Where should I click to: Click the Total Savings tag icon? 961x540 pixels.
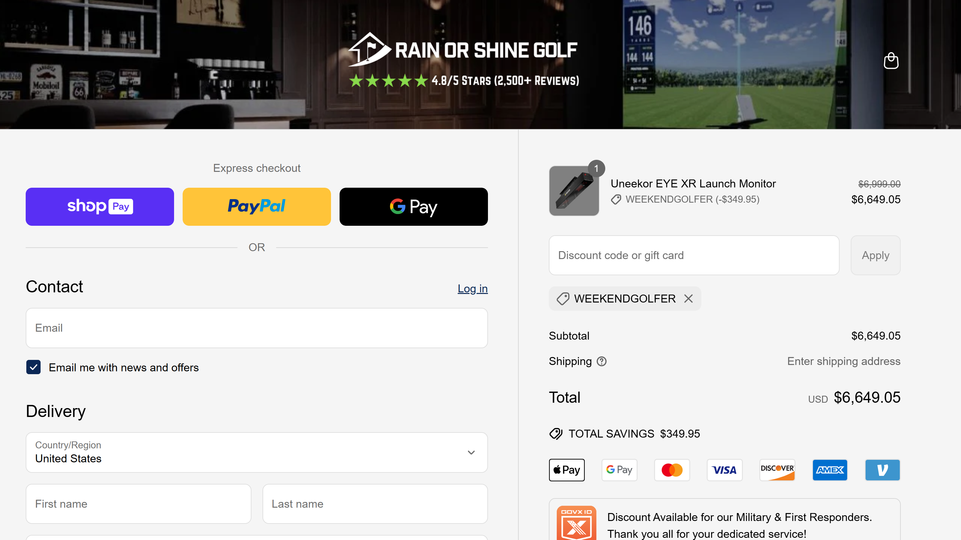point(556,434)
